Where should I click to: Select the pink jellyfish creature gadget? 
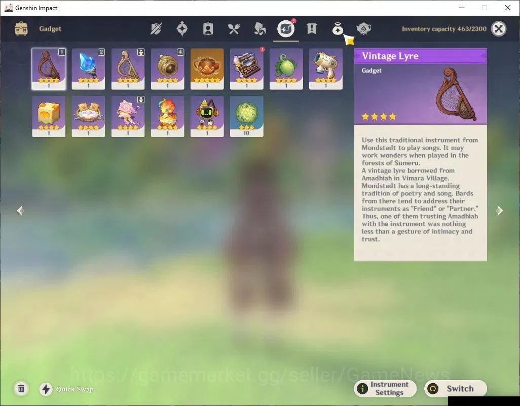click(128, 116)
